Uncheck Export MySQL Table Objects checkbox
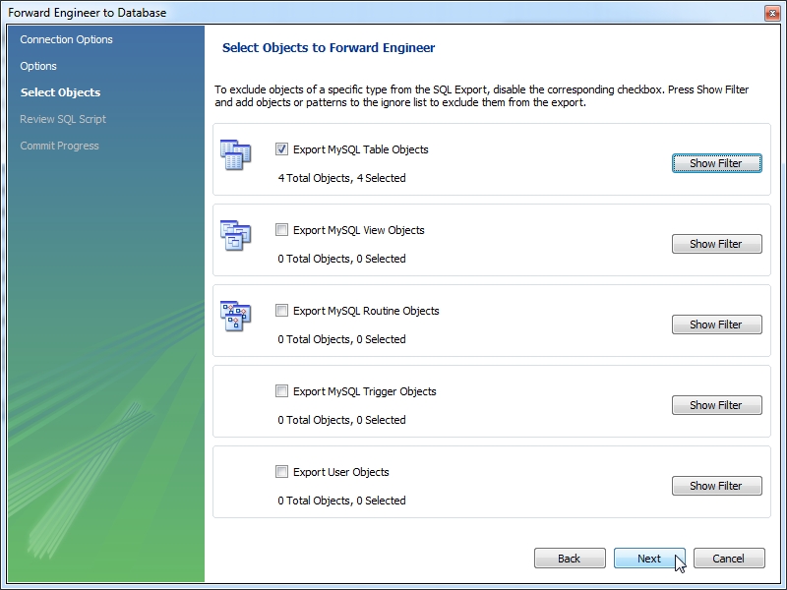The width and height of the screenshot is (787, 590). pos(281,149)
